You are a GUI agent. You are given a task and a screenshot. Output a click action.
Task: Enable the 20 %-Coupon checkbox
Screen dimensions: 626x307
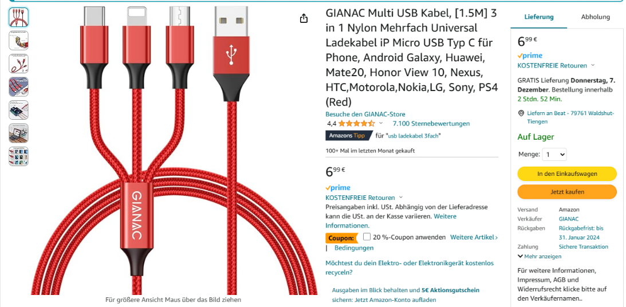367,237
